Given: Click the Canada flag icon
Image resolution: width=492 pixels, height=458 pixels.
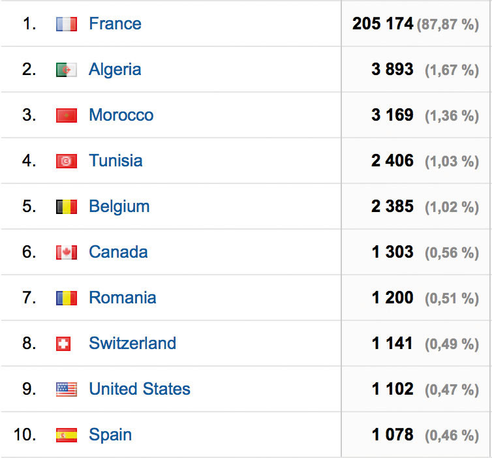Looking at the screenshot, I should tap(67, 252).
